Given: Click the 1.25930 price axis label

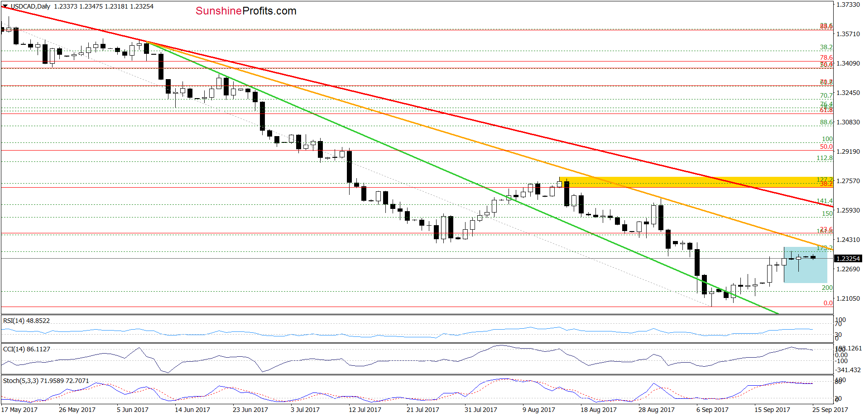Looking at the screenshot, I should point(848,210).
